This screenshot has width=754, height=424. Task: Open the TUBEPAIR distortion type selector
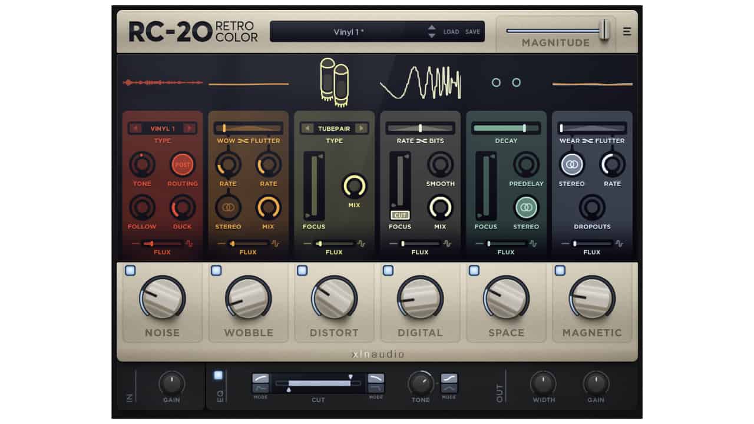click(334, 128)
